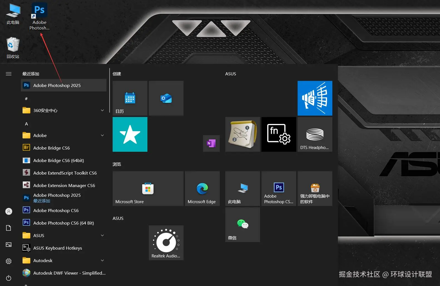Open the blue ASUS speaker tile
The width and height of the screenshot is (440, 286).
[315, 98]
